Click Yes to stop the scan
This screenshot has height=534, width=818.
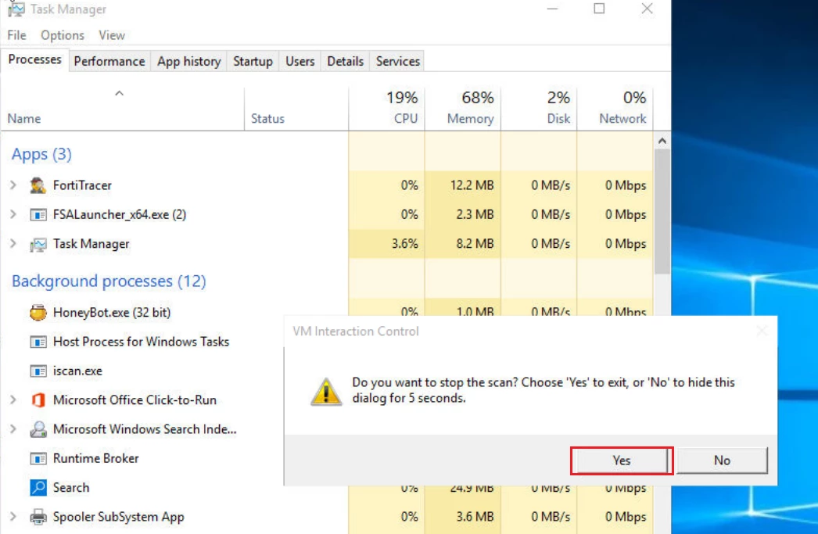(622, 461)
